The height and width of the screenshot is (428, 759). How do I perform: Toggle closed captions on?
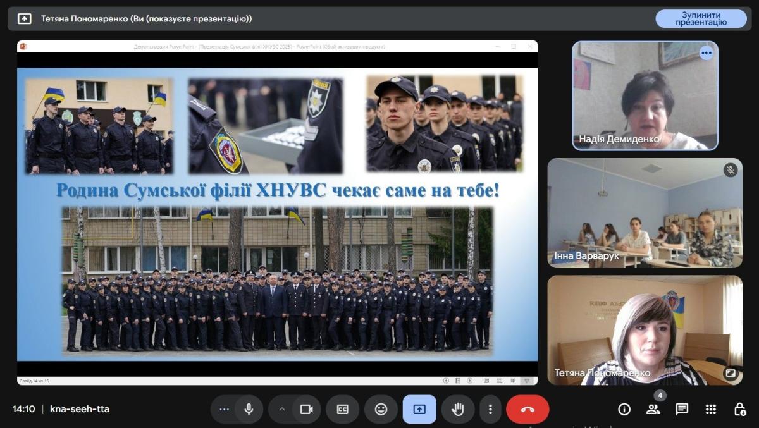(x=343, y=409)
